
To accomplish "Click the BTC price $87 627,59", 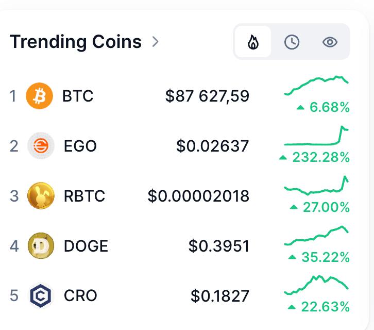I will pos(207,96).
